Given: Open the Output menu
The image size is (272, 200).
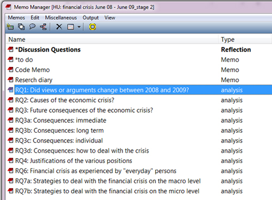Looking at the screenshot, I should (x=91, y=18).
